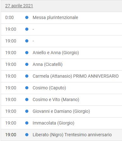Click the blue dot beside Cosimo (Caputo)
The height and width of the screenshot is (141, 122).
27,88
